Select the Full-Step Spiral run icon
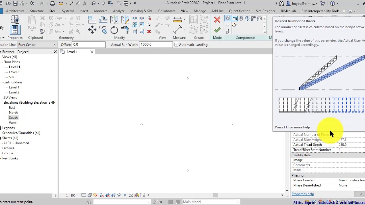Screen dimensions: 365x205 (x=241, y=19)
